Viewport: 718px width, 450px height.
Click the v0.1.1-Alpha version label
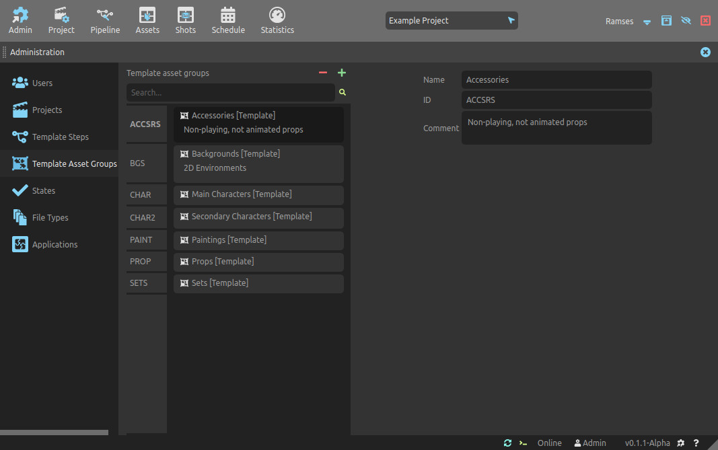click(647, 443)
